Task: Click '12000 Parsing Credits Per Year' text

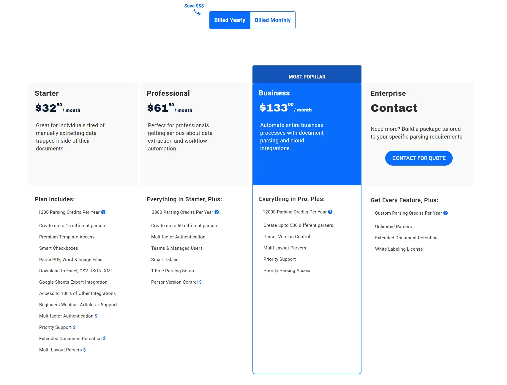Action: pos(295,212)
